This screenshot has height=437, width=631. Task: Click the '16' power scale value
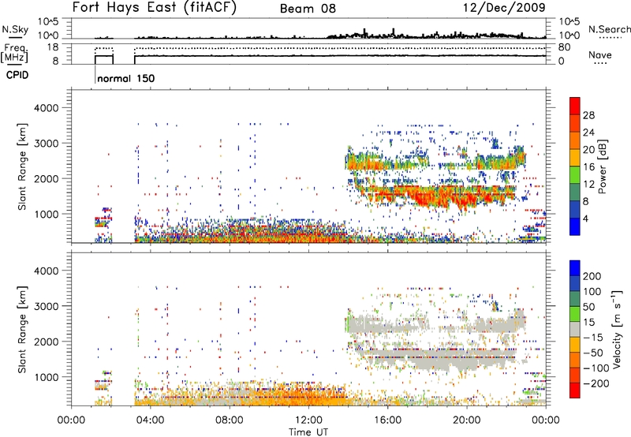(x=588, y=167)
